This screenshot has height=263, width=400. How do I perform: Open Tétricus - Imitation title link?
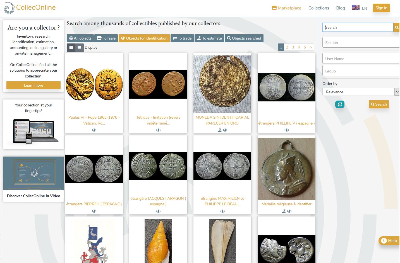point(158,120)
